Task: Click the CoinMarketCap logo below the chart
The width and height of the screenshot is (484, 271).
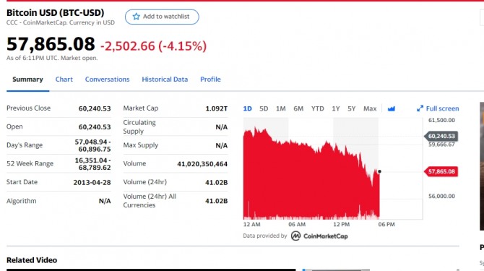Action: 319,236
